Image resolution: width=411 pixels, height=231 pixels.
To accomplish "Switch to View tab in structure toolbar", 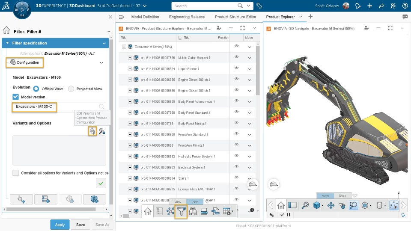I will click(x=178, y=201).
